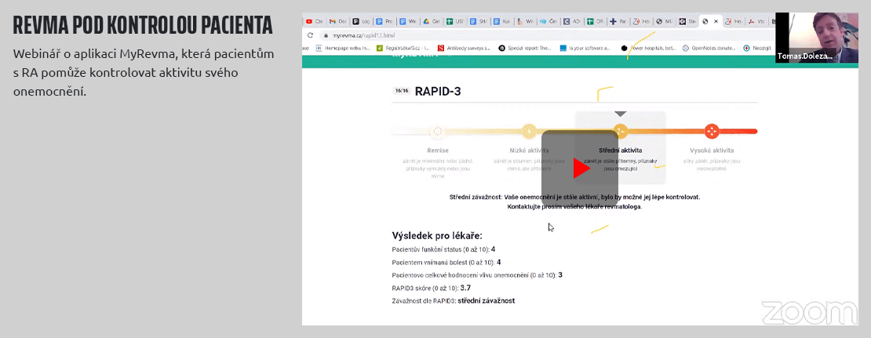Viewport: 871px width, 338px height.
Task: Close the active browser tab
Action: [716, 21]
